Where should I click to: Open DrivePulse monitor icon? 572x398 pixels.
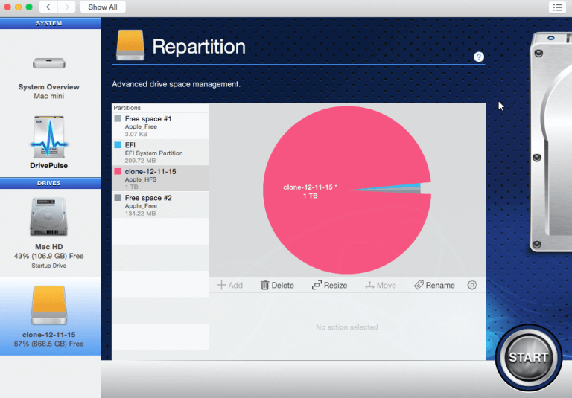click(x=49, y=138)
